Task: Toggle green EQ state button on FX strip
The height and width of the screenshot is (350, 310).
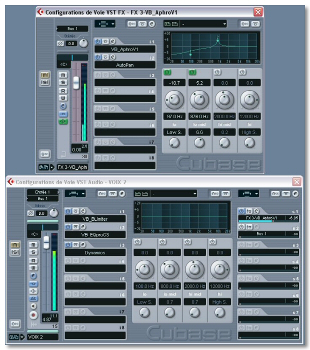Action: pyautogui.click(x=63, y=122)
